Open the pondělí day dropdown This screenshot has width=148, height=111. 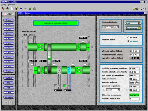coord(119,90)
